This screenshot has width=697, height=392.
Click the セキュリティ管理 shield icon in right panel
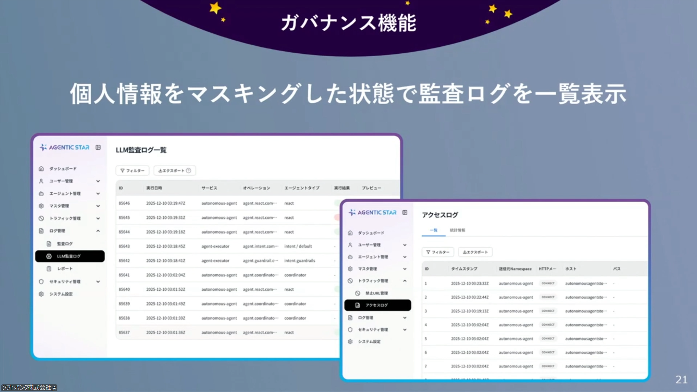click(x=350, y=330)
